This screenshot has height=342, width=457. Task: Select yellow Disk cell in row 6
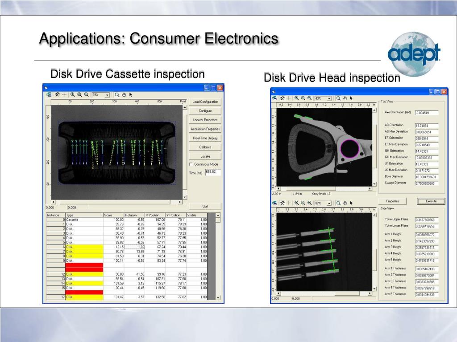coord(84,247)
